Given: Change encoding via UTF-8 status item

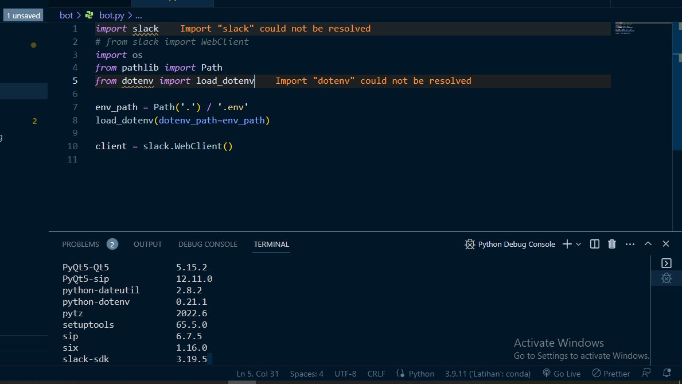Looking at the screenshot, I should click(345, 374).
